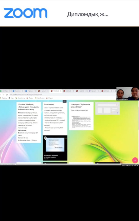Select the first Zoom browser tab
This screenshot has width=139, height=221.
point(18,91)
